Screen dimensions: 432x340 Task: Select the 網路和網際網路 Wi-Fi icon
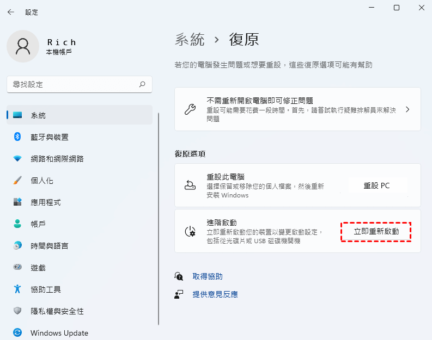tap(17, 158)
